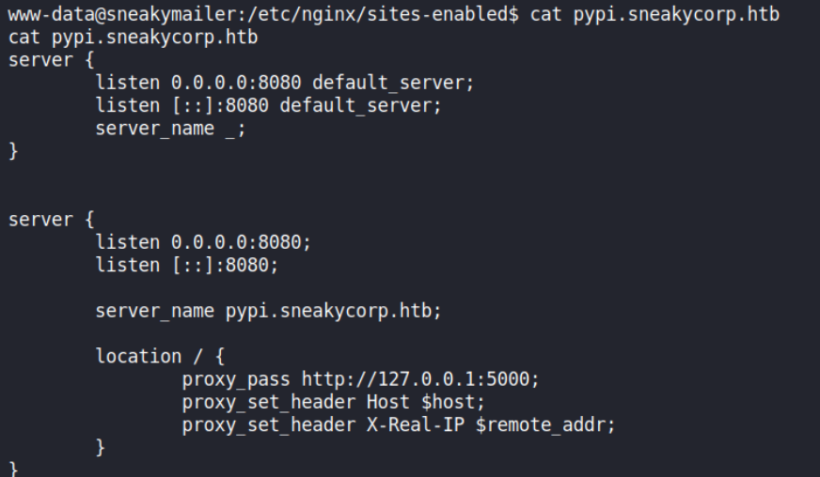Click 'listen [::]:8080 default_server;' line

tap(268, 105)
